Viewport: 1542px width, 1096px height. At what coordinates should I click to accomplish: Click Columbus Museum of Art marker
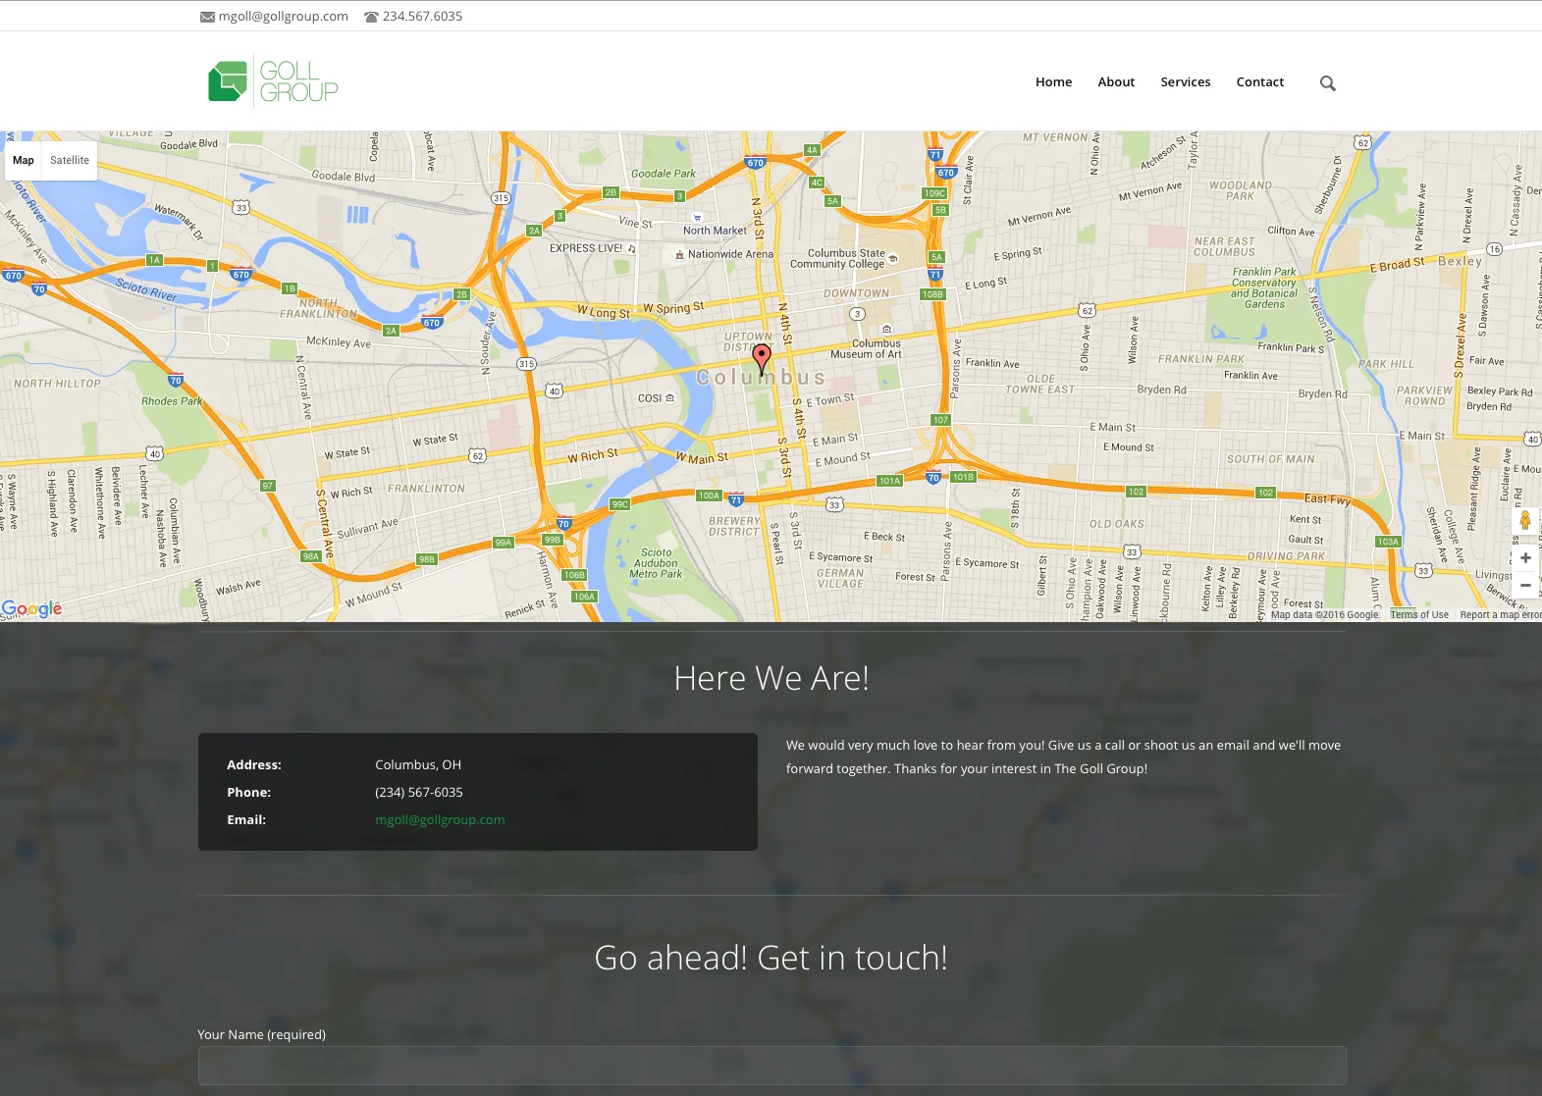[x=887, y=330]
